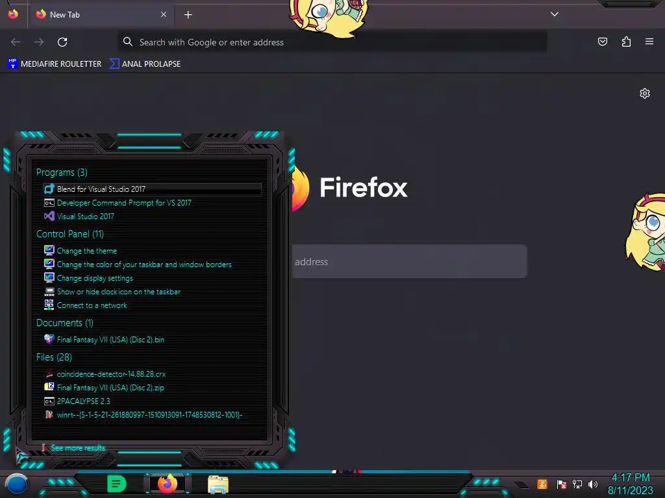Open the MEDIAFIRE ROULETTER bookmark
This screenshot has width=665, height=498.
pos(55,64)
